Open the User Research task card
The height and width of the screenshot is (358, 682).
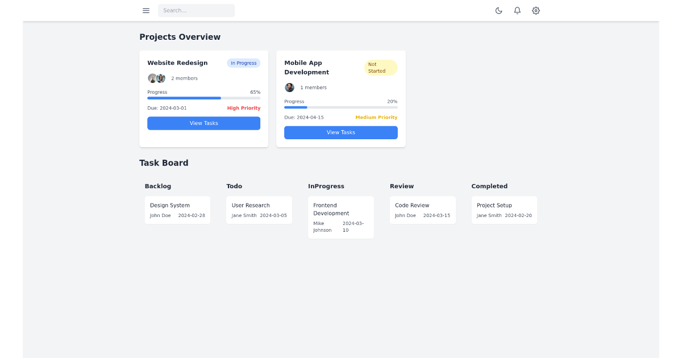tap(259, 210)
